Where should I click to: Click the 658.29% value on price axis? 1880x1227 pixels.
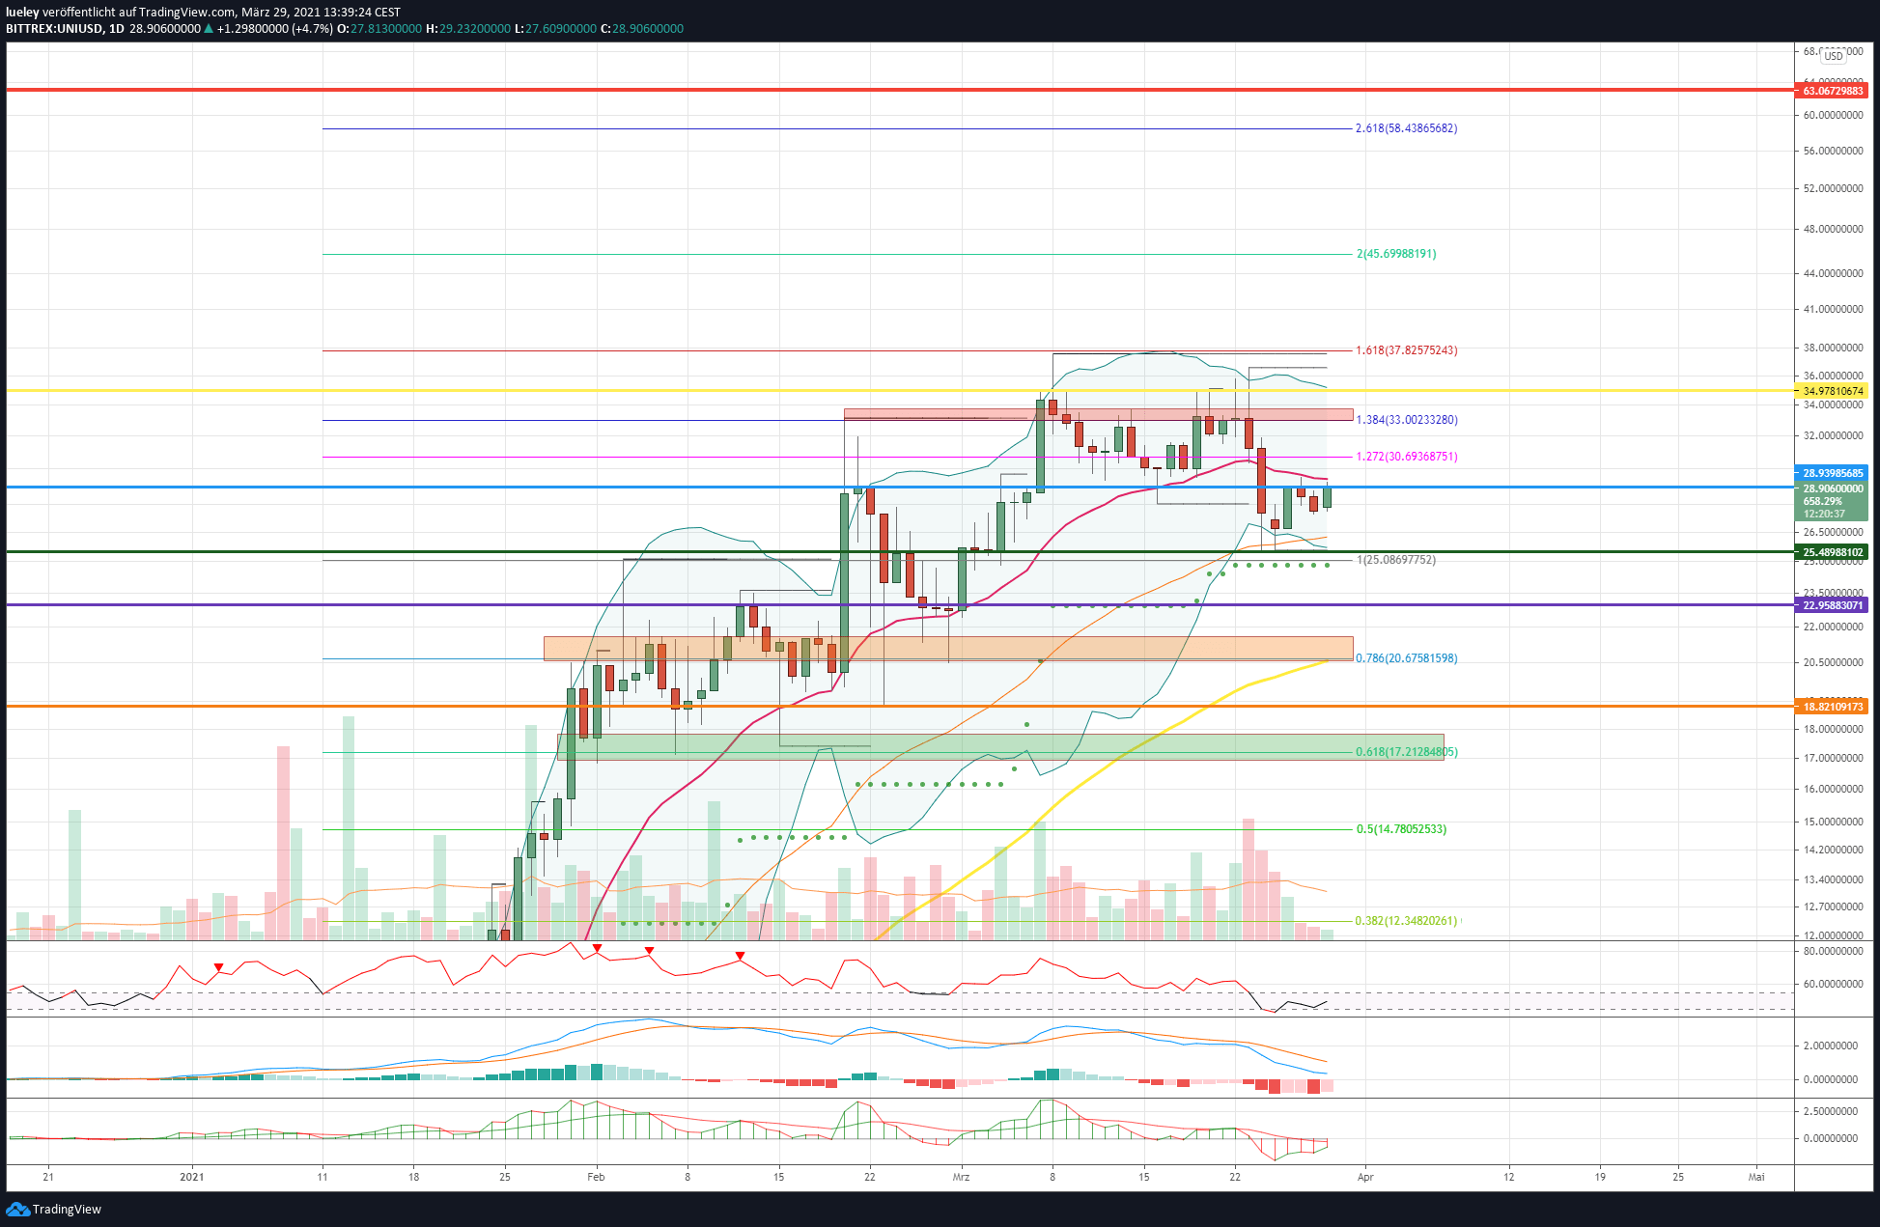pyautogui.click(x=1822, y=501)
